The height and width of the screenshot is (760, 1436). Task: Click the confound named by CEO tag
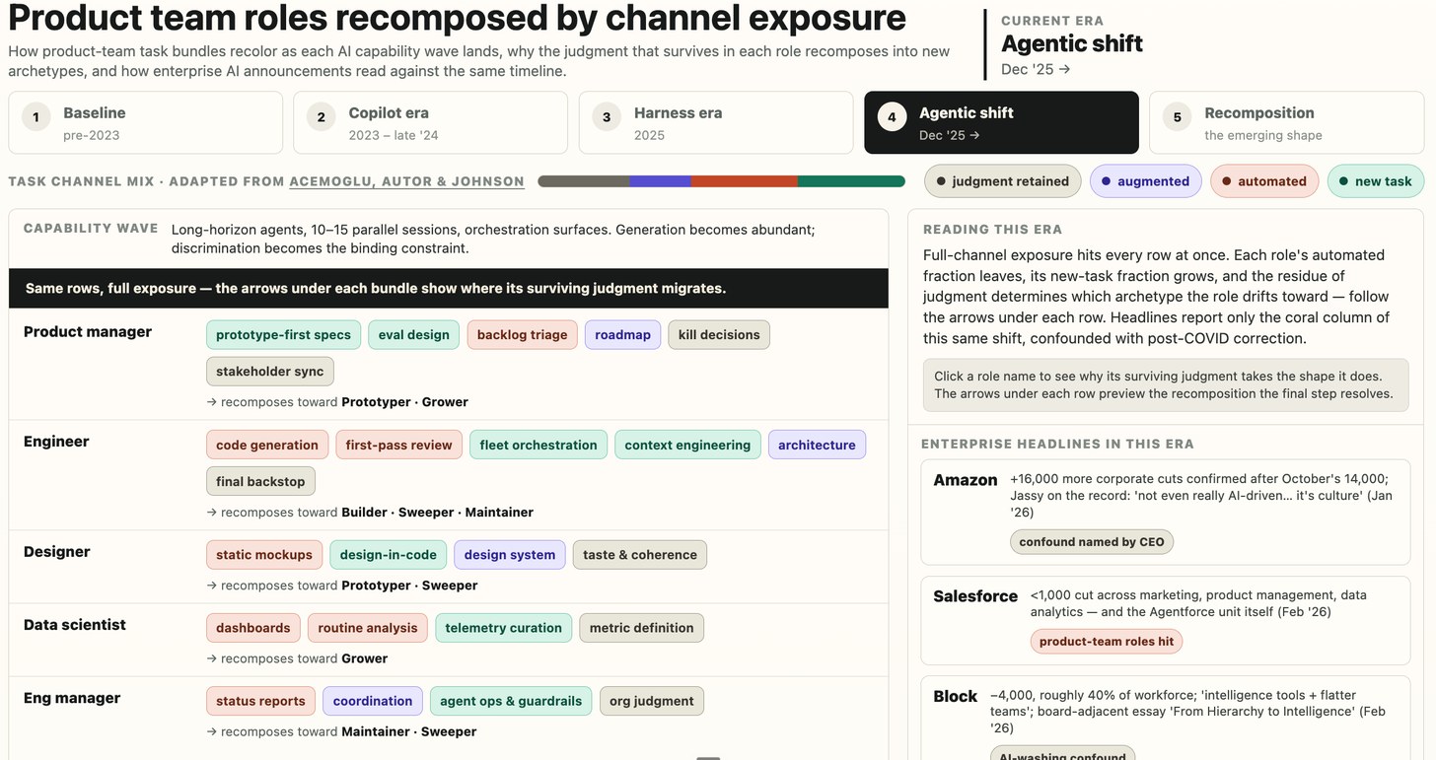1092,541
